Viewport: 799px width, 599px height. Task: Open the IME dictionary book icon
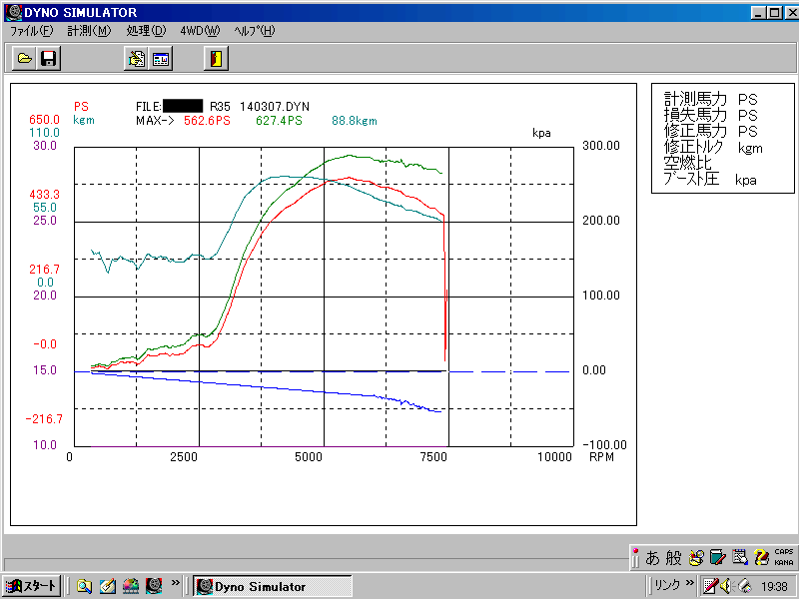click(718, 557)
